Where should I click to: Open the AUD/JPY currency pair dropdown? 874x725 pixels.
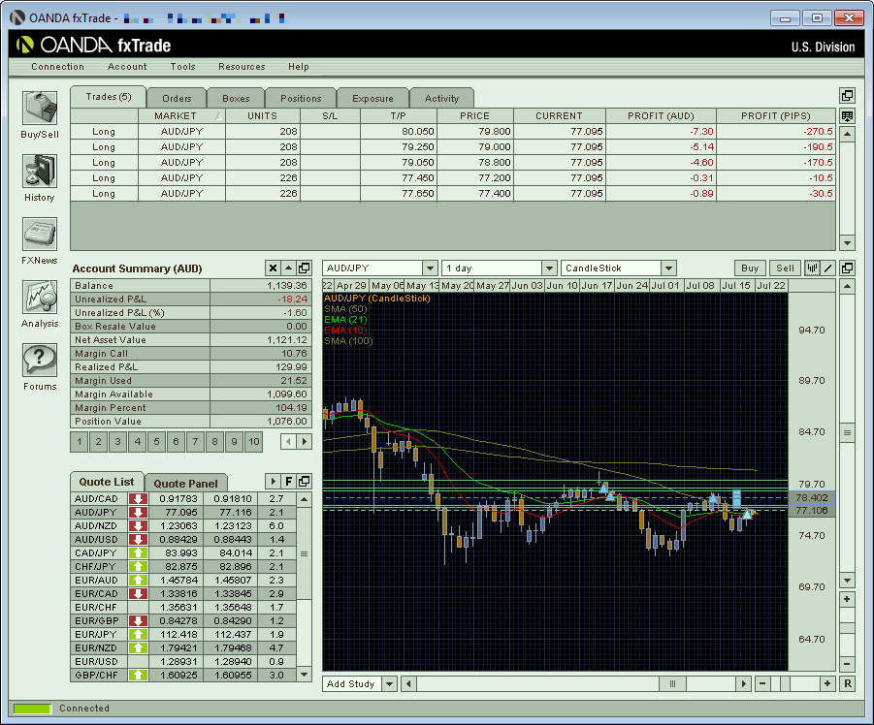coord(430,268)
